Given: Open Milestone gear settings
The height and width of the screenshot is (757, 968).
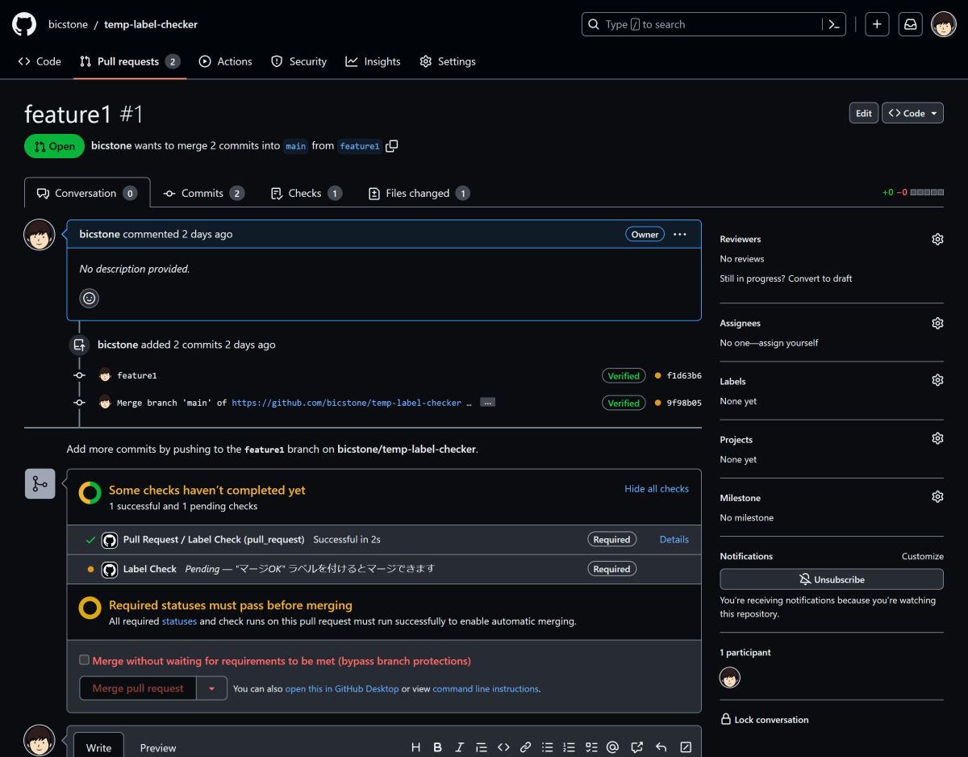Looking at the screenshot, I should 937,496.
